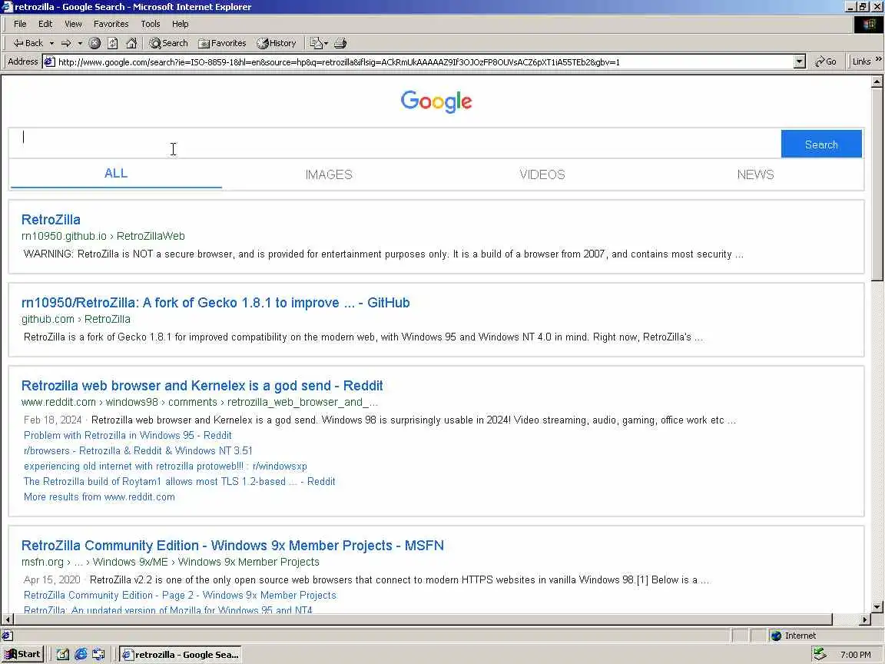Open RetroZilla Community Edition - Page 2 link
Image resolution: width=885 pixels, height=664 pixels.
[x=180, y=595]
